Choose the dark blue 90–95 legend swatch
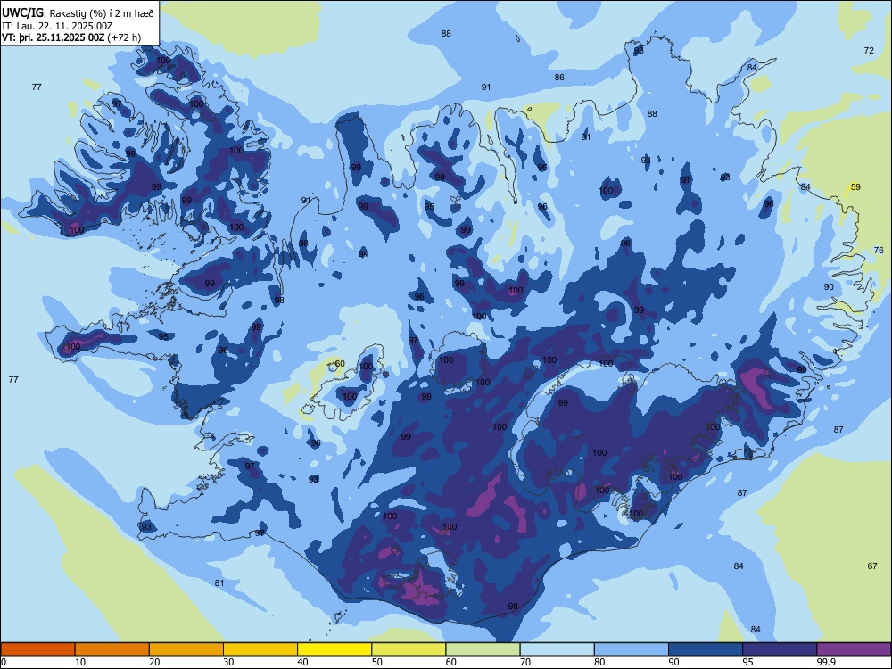 pos(706,649)
